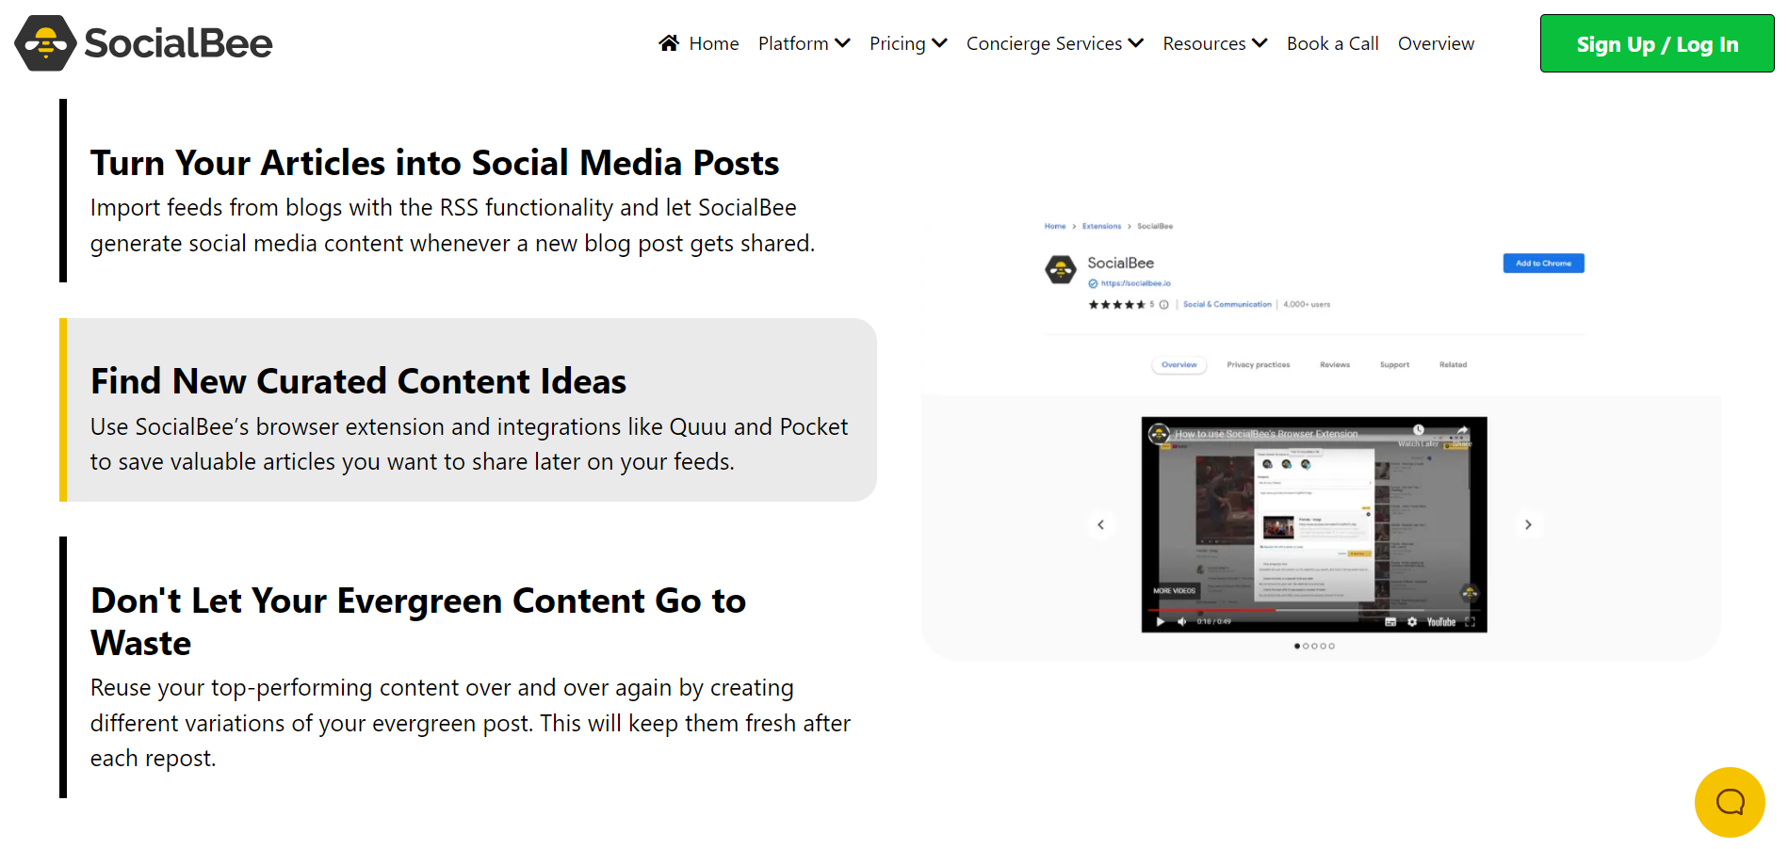Switch to Overview tab in extension preview

coord(1178,364)
